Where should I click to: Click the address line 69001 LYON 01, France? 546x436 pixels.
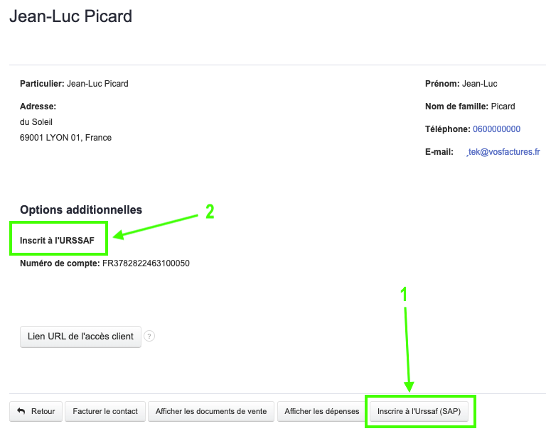(65, 138)
